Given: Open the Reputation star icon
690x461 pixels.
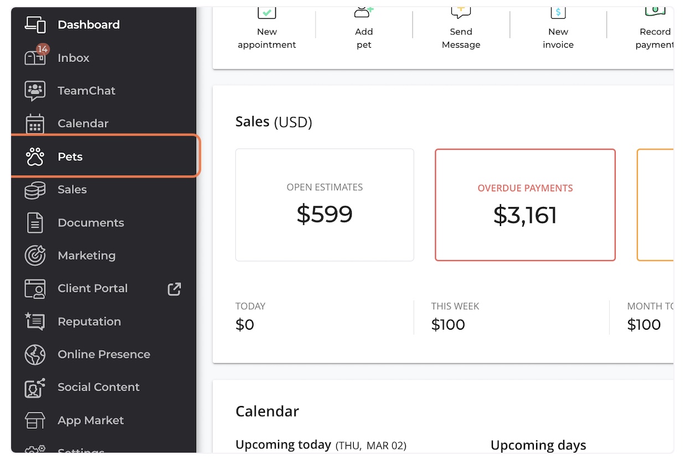Looking at the screenshot, I should tap(35, 321).
